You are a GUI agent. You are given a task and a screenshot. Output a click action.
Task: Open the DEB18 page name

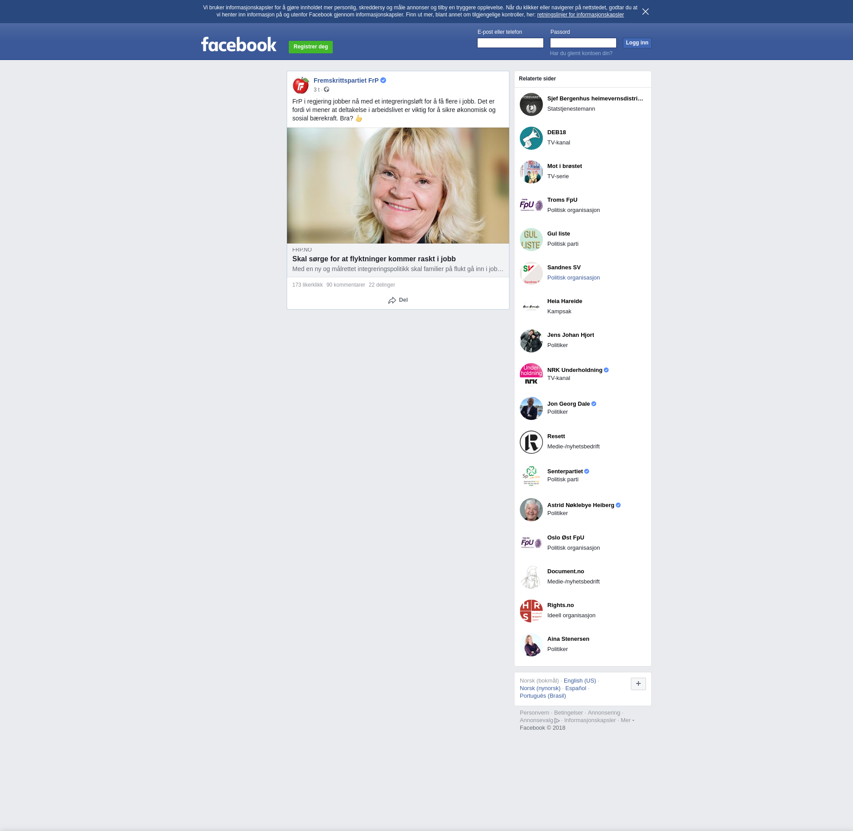[x=557, y=132]
